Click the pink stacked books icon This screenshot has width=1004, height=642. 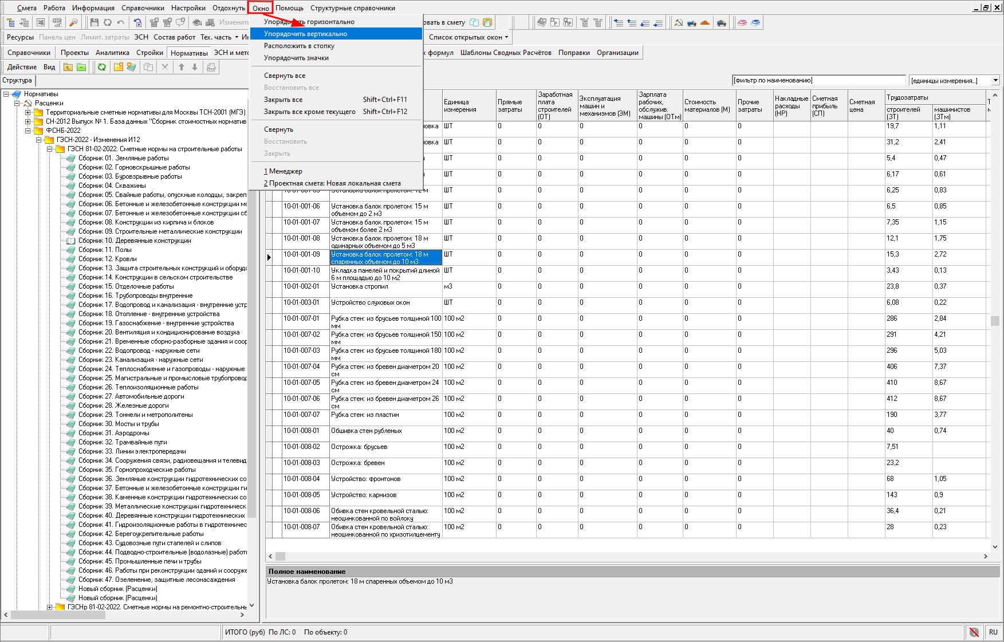pyautogui.click(x=742, y=22)
